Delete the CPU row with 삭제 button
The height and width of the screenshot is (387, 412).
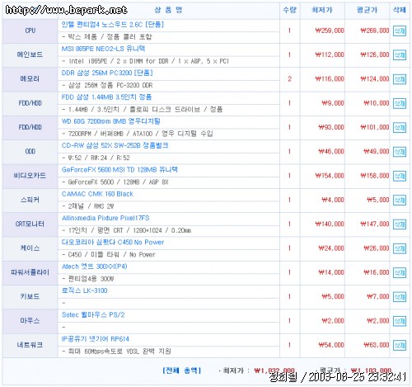click(x=400, y=31)
